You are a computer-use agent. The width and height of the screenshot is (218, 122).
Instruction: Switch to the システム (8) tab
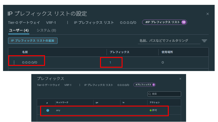click(46, 30)
